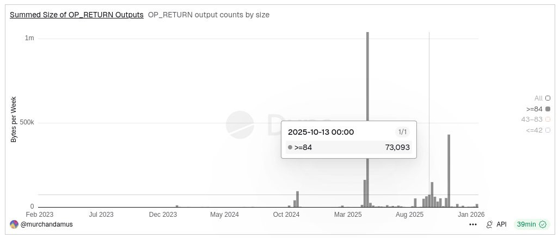Image resolution: width=559 pixels, height=238 pixels.
Task: Click the API button label
Action: [501, 224]
